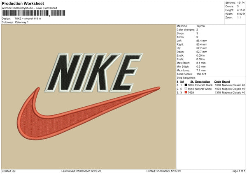Click the Total Bobbin value '156.17ft'
Viewport: 247px width, 174px height.
[x=201, y=74]
